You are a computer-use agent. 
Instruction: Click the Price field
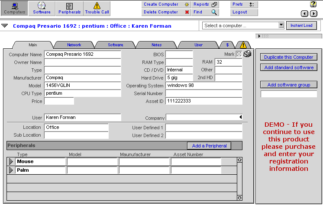coord(59,101)
